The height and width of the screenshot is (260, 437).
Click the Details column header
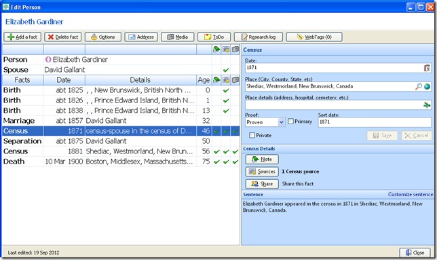pyautogui.click(x=140, y=80)
